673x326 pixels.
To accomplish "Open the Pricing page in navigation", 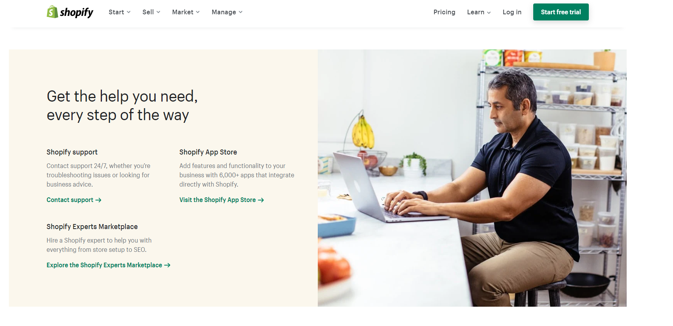I will click(444, 12).
